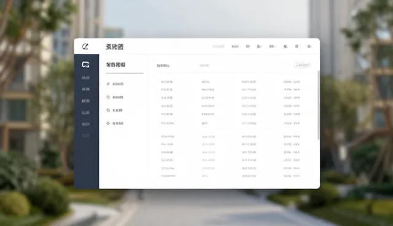
Task: Click the dimmed entry ending the dark sidebar
Action: click(x=85, y=136)
